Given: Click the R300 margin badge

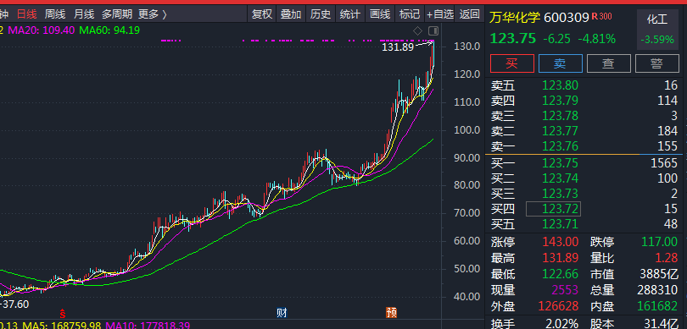Looking at the screenshot, I should pos(601,16).
